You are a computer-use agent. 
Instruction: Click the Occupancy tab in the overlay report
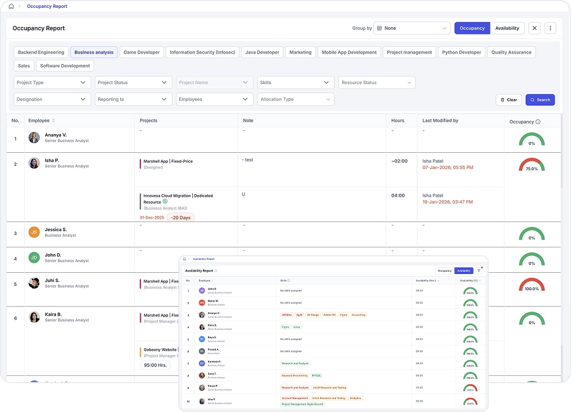(x=445, y=271)
